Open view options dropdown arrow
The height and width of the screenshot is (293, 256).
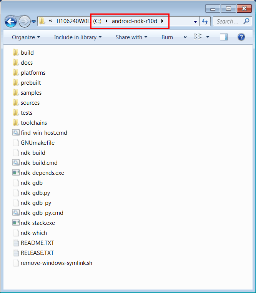point(208,37)
